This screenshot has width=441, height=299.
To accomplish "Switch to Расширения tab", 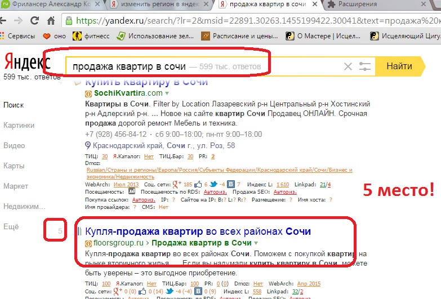I will pyautogui.click(x=376, y=4).
